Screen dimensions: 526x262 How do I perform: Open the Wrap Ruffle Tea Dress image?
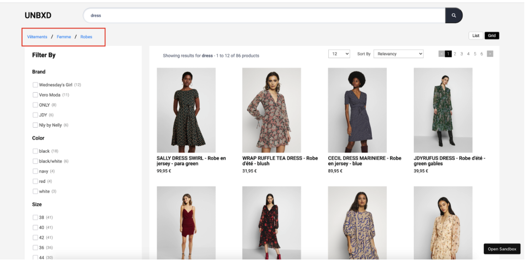coord(271,110)
